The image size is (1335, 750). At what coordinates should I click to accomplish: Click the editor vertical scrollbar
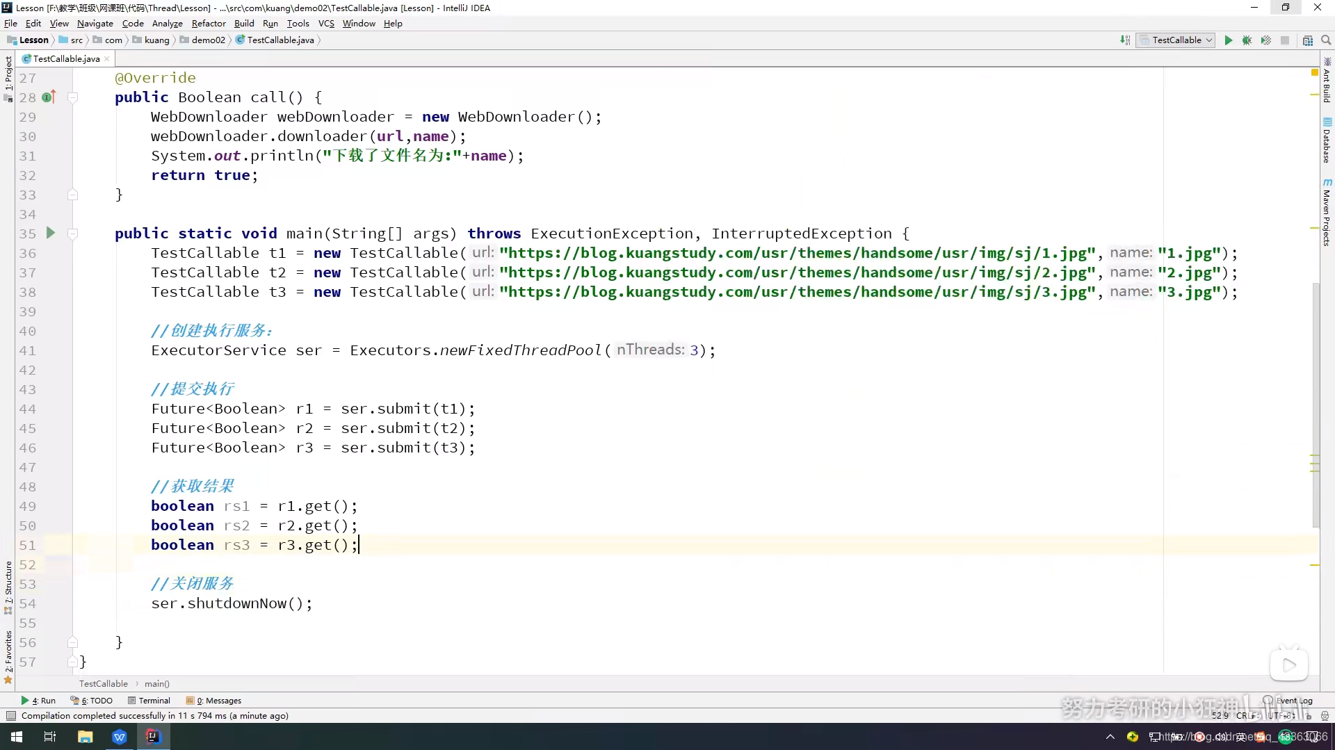tap(1316, 405)
